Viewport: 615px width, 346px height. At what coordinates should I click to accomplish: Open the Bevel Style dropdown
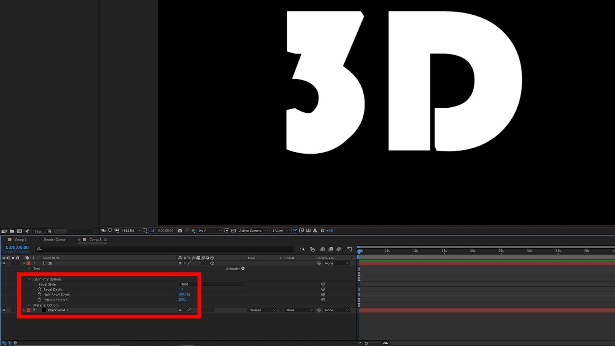coord(211,284)
